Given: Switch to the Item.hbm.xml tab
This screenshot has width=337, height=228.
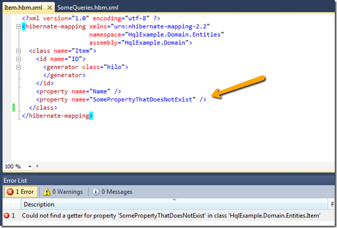Looking at the screenshot, I should click(x=23, y=8).
